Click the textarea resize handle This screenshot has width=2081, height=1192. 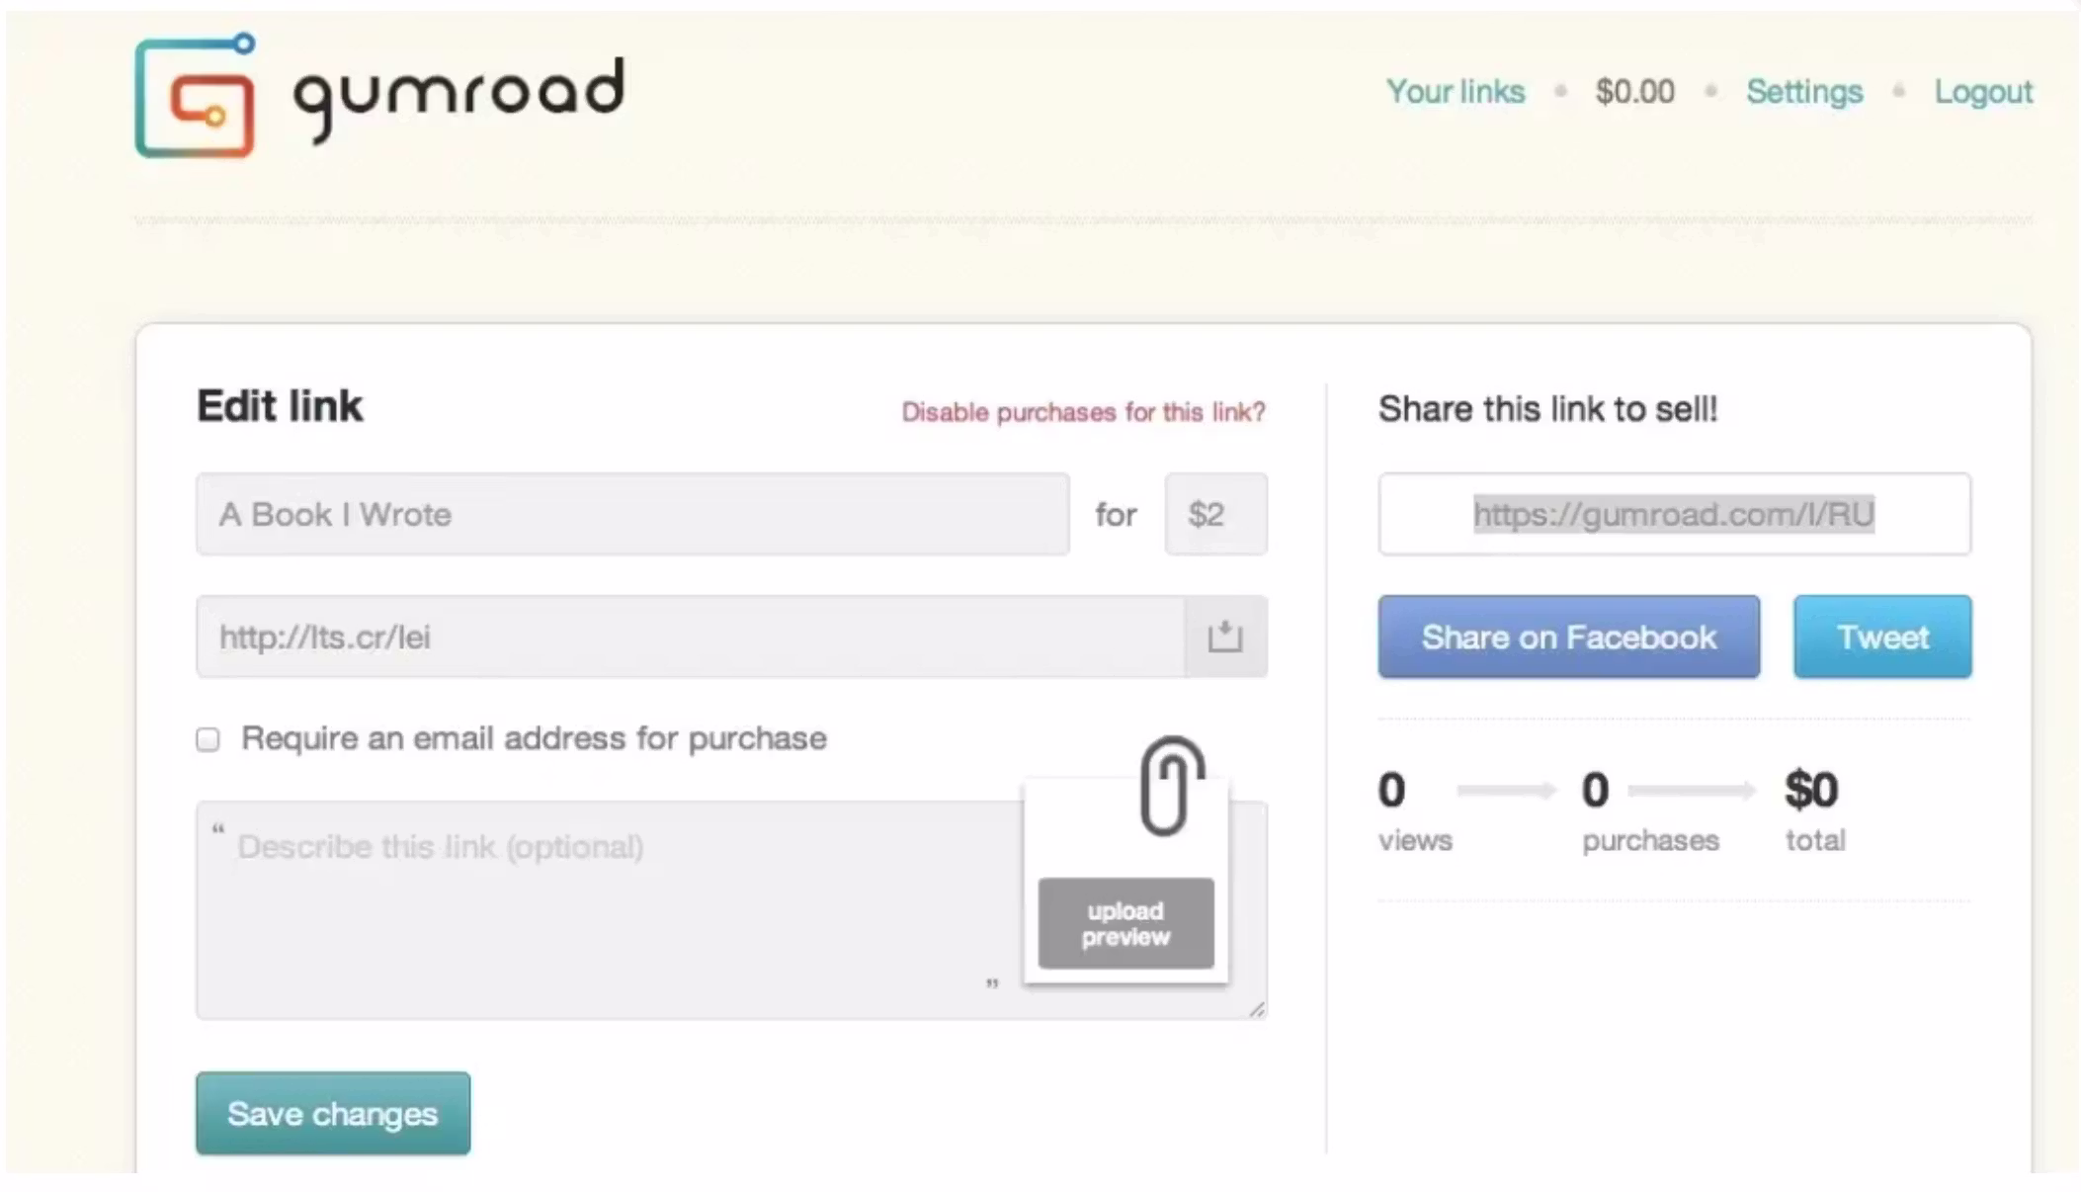coord(1258,1009)
